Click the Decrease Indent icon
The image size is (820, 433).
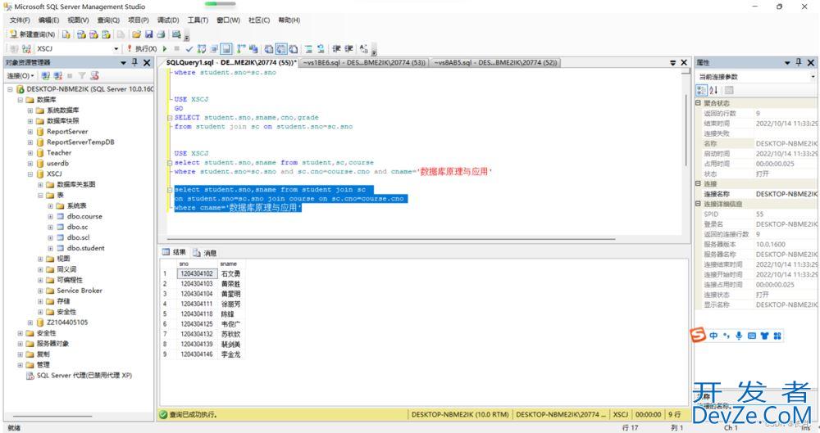pos(336,49)
